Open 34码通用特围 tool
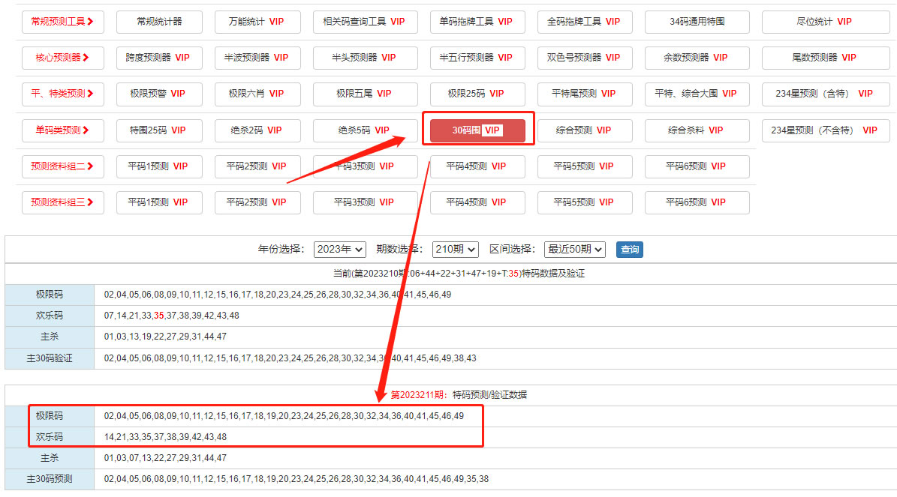The image size is (897, 497). [697, 22]
